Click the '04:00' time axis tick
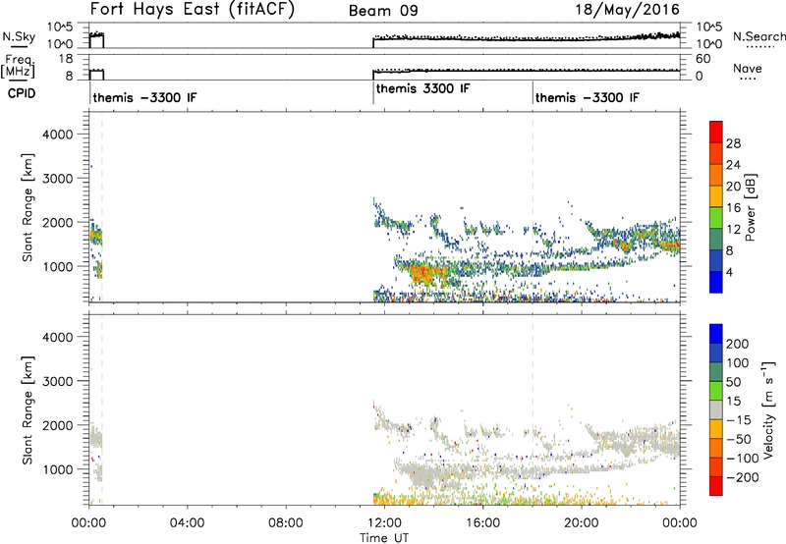786x544 pixels. pyautogui.click(x=187, y=523)
